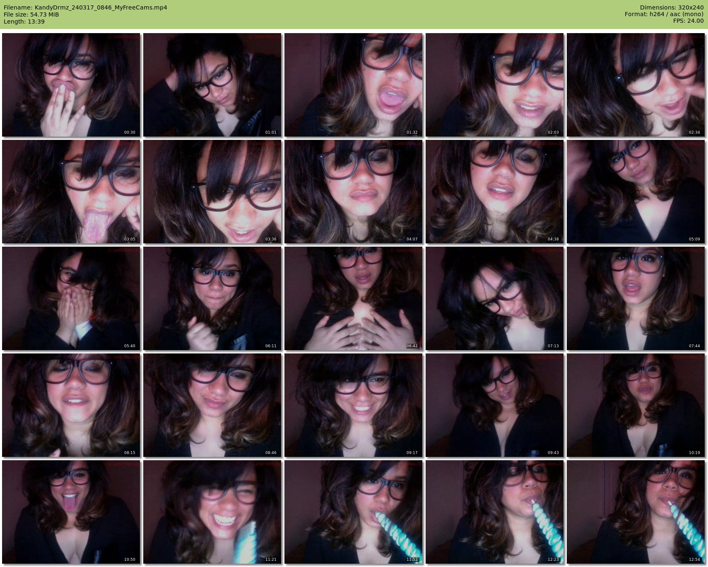708x567 pixels.
Task: Click the 06:42 thumbnail
Action: 354,298
